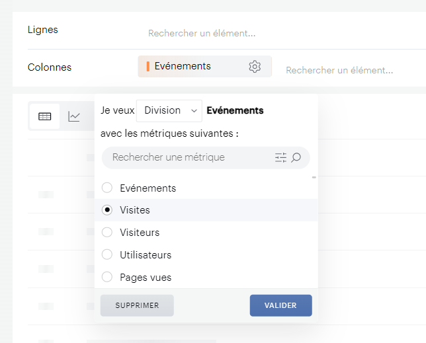Image resolution: width=426 pixels, height=343 pixels.
Task: Click the metrics list scrollbar
Action: [314, 178]
